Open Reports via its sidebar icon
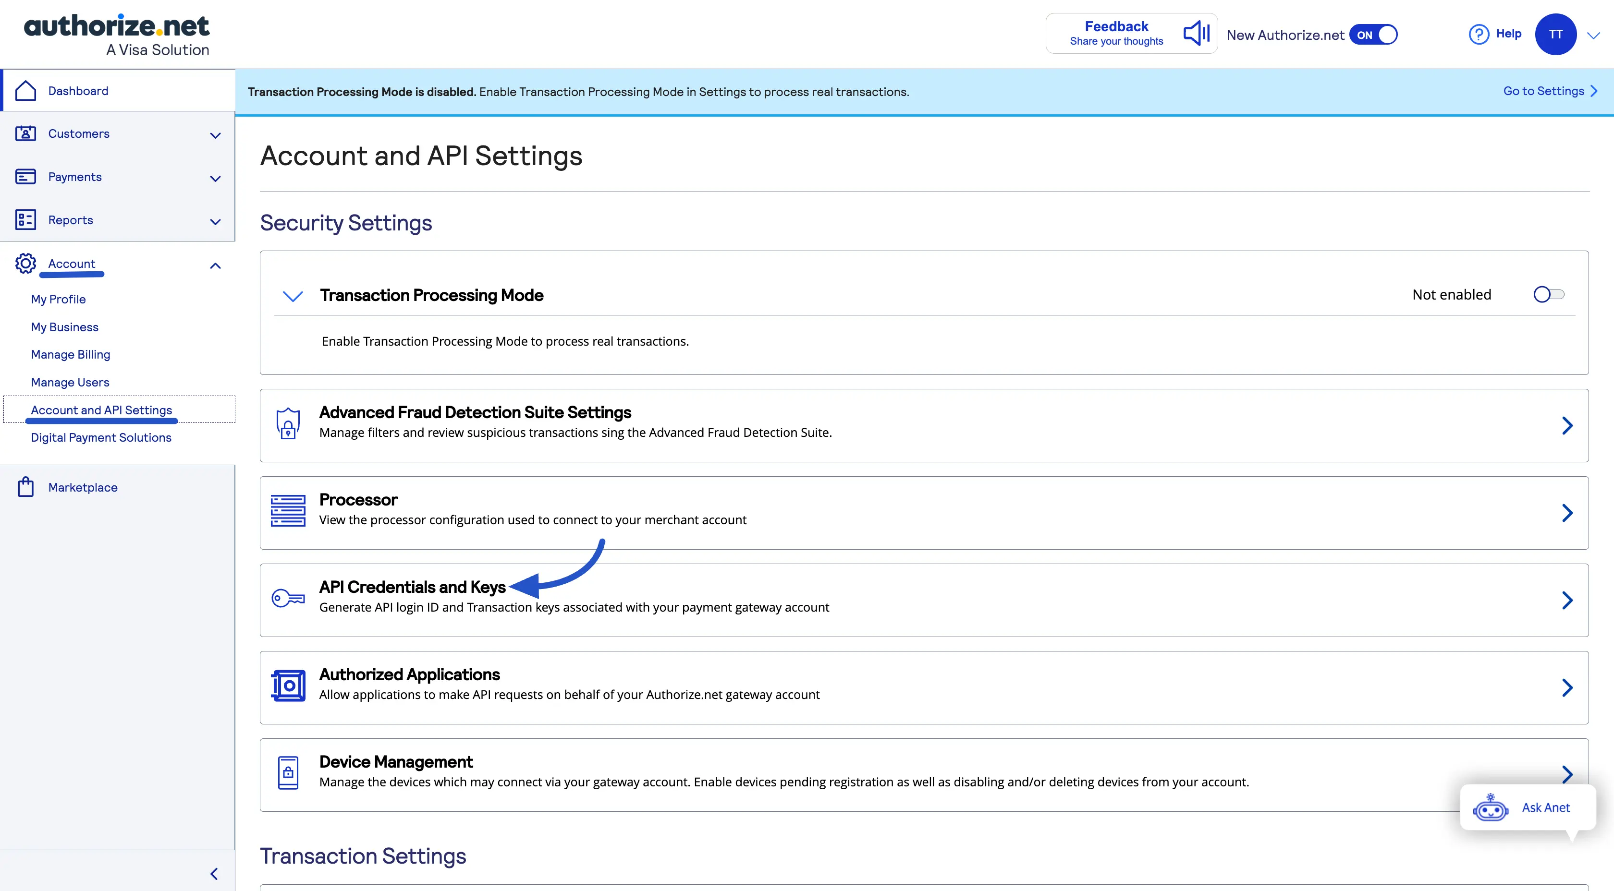 click(25, 220)
